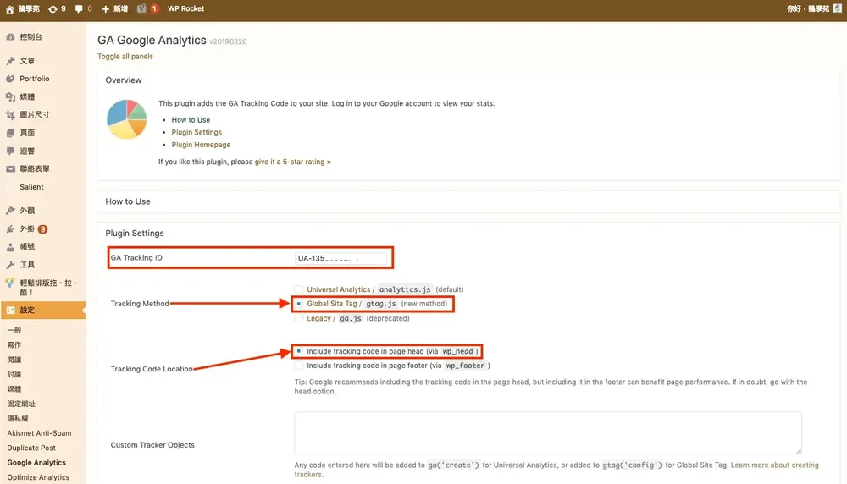Open the WP Rocket menu
This screenshot has height=484, width=847.
click(x=185, y=9)
